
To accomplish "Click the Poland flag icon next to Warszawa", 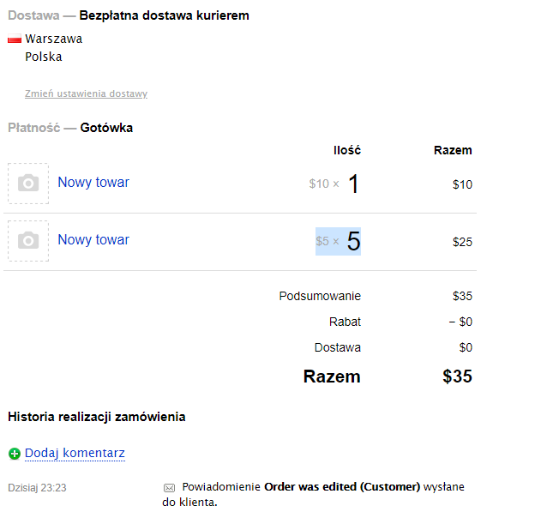I will tap(14, 39).
